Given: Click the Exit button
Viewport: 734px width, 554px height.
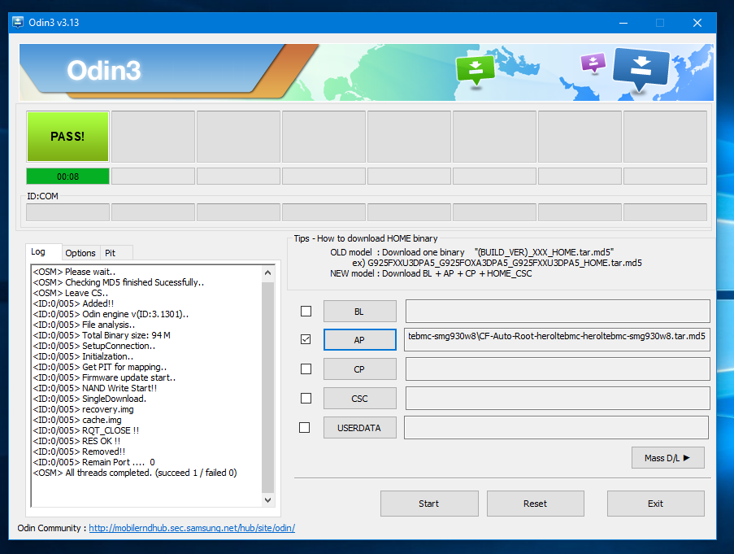Looking at the screenshot, I should tap(655, 504).
